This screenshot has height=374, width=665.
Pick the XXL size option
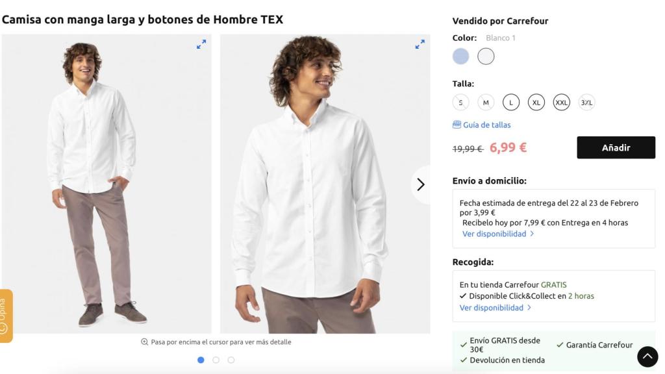tap(562, 102)
